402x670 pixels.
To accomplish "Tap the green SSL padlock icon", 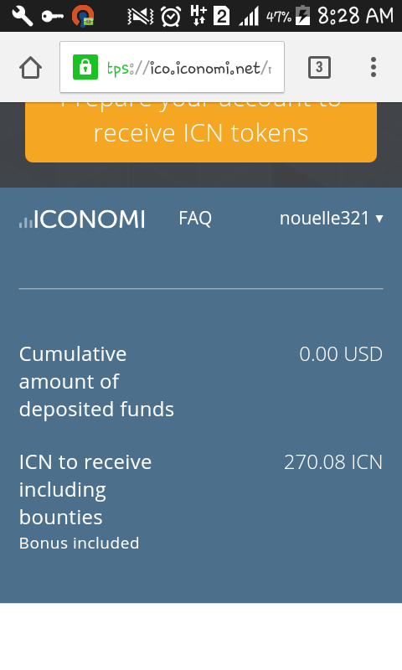I will tap(85, 67).
